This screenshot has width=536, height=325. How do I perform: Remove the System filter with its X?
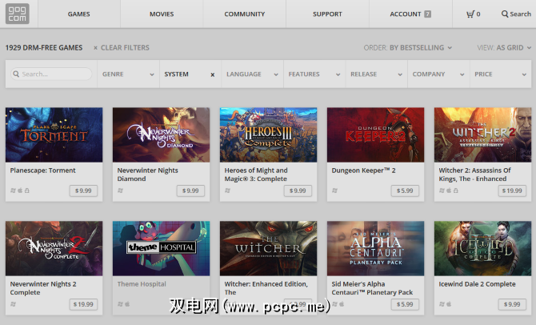[212, 74]
